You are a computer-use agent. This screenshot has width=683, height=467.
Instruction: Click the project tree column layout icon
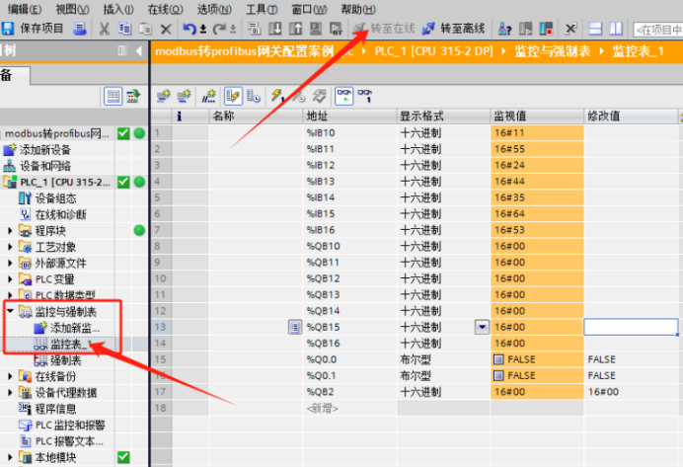pyautogui.click(x=122, y=51)
